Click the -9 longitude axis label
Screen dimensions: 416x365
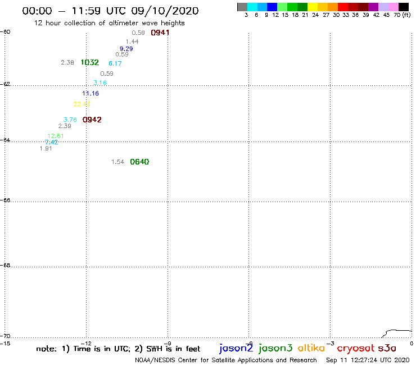pyautogui.click(x=168, y=344)
